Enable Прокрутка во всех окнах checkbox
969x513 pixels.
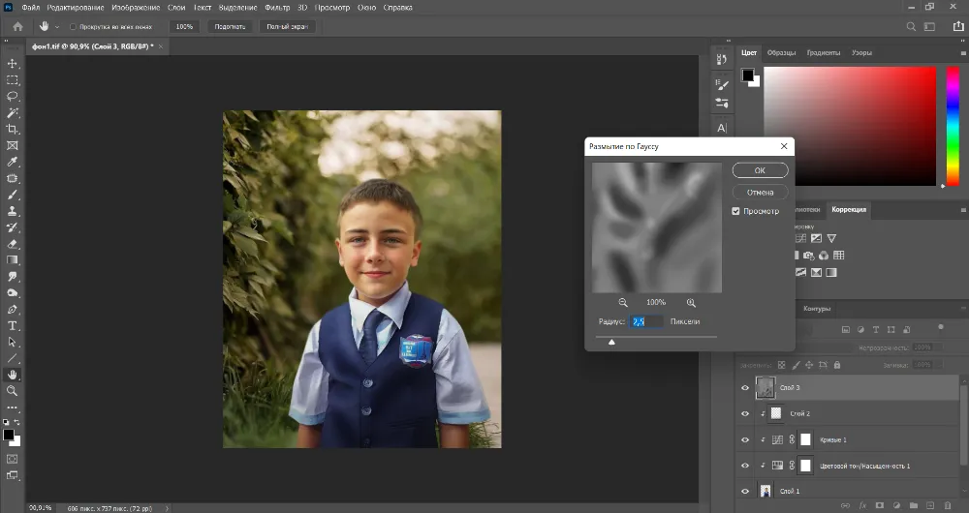(x=74, y=27)
